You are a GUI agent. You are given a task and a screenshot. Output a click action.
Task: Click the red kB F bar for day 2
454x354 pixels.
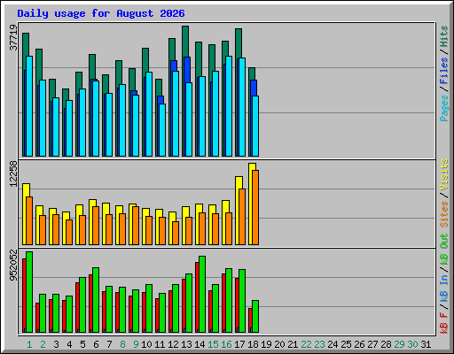pyautogui.click(x=37, y=318)
